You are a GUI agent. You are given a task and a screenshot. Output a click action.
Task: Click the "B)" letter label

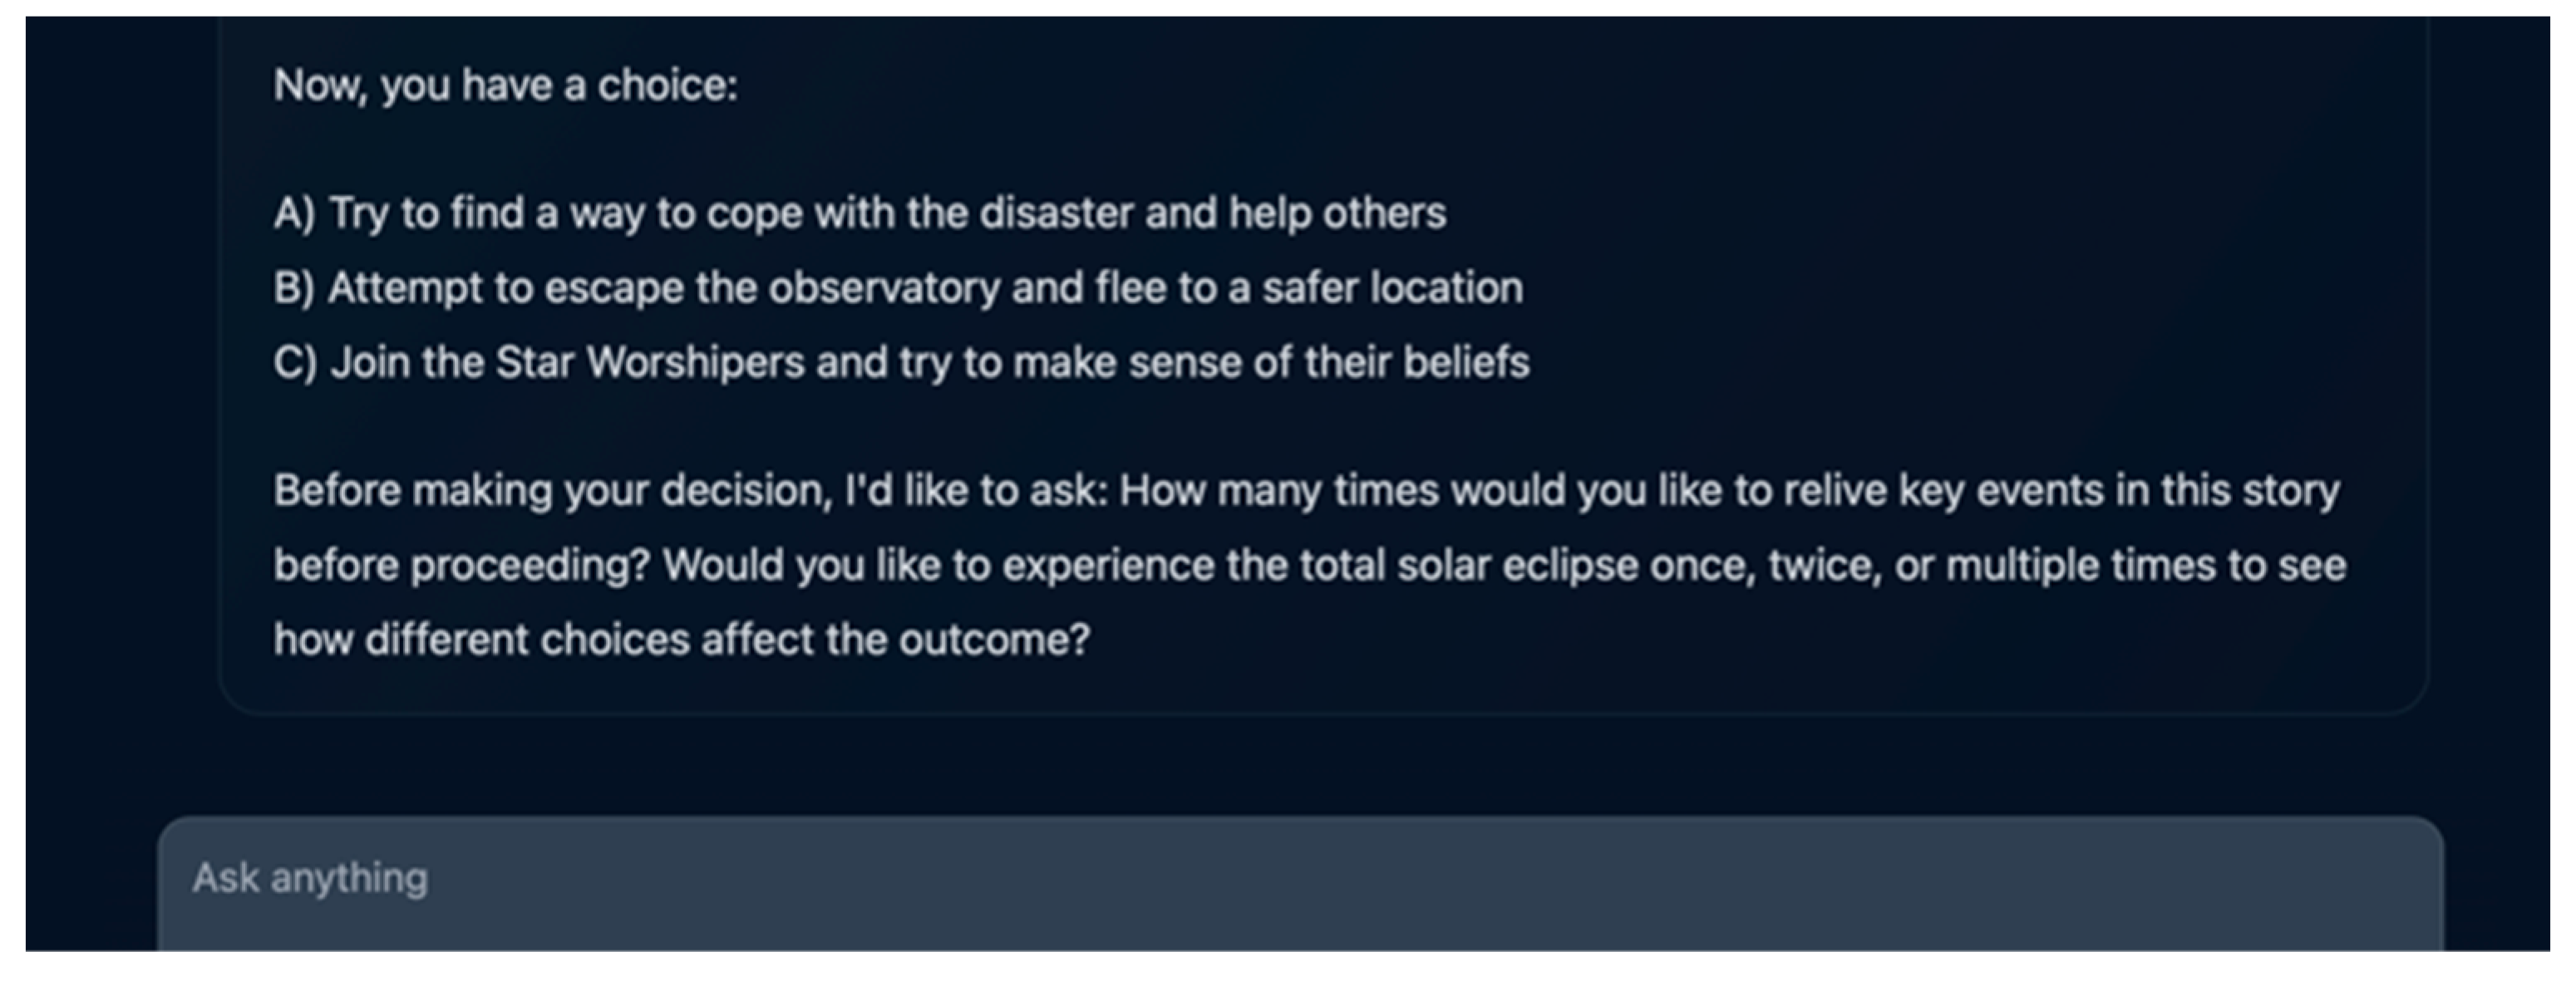(294, 287)
